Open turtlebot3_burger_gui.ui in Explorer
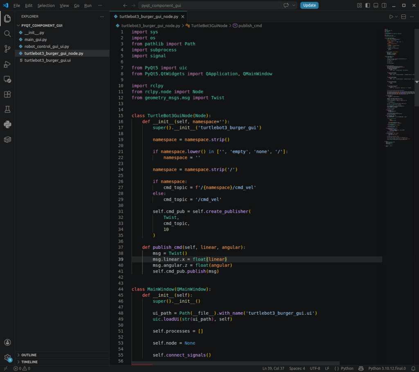The image size is (419, 372). (x=62, y=61)
